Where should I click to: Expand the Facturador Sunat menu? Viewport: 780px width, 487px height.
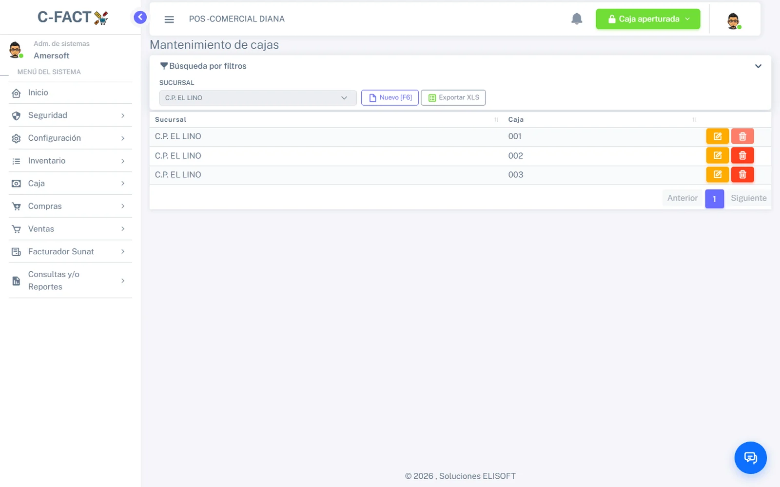coord(70,252)
